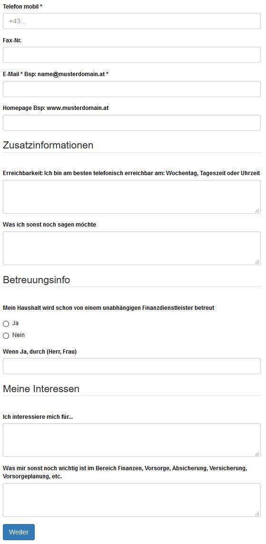Click the 'Wenn Ja, durch' input field
Screen dimensions: 266x544
(132, 366)
